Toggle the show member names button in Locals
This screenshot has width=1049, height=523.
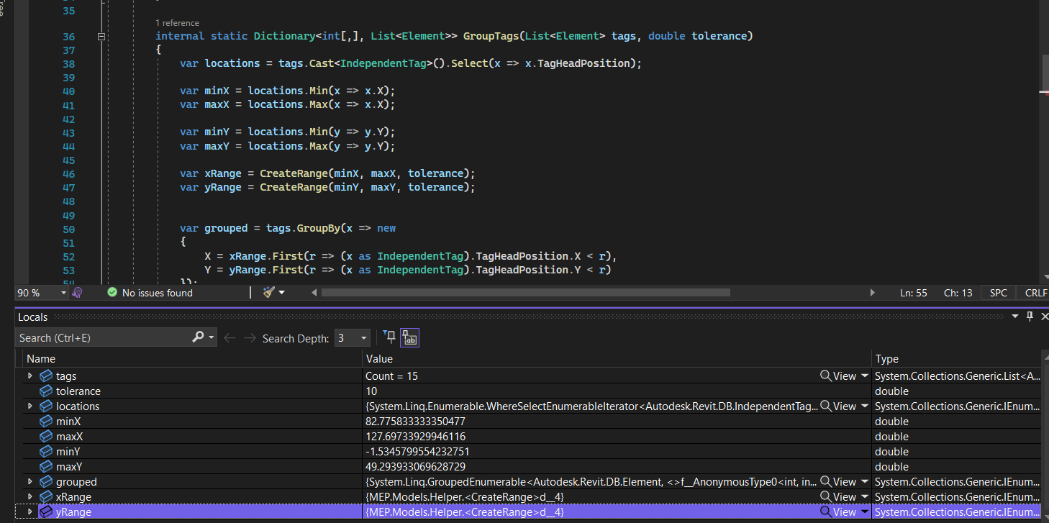[x=410, y=337]
